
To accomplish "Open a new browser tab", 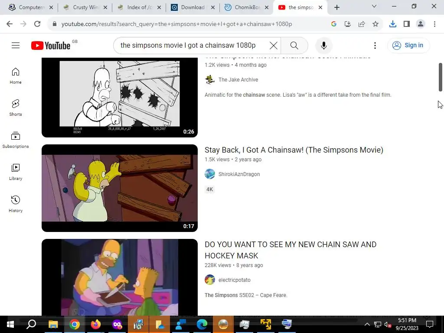I will click(x=336, y=7).
